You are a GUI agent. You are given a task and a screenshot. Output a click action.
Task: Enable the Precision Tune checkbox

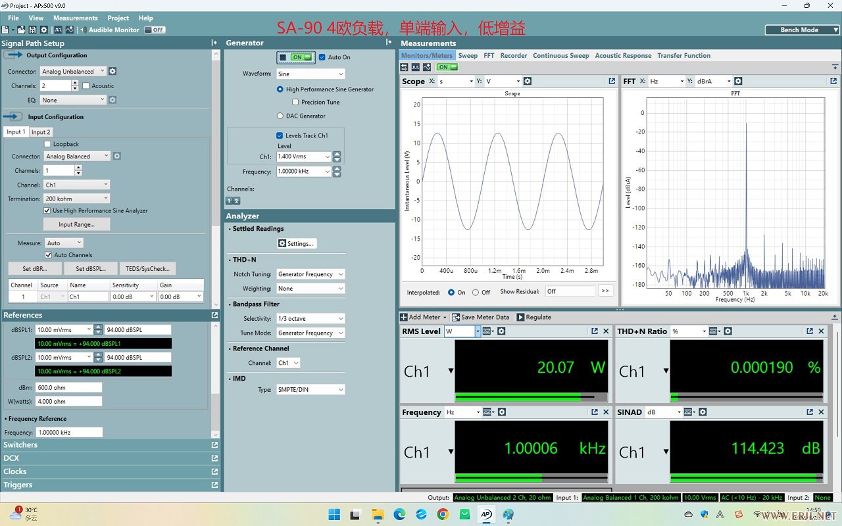[x=295, y=102]
